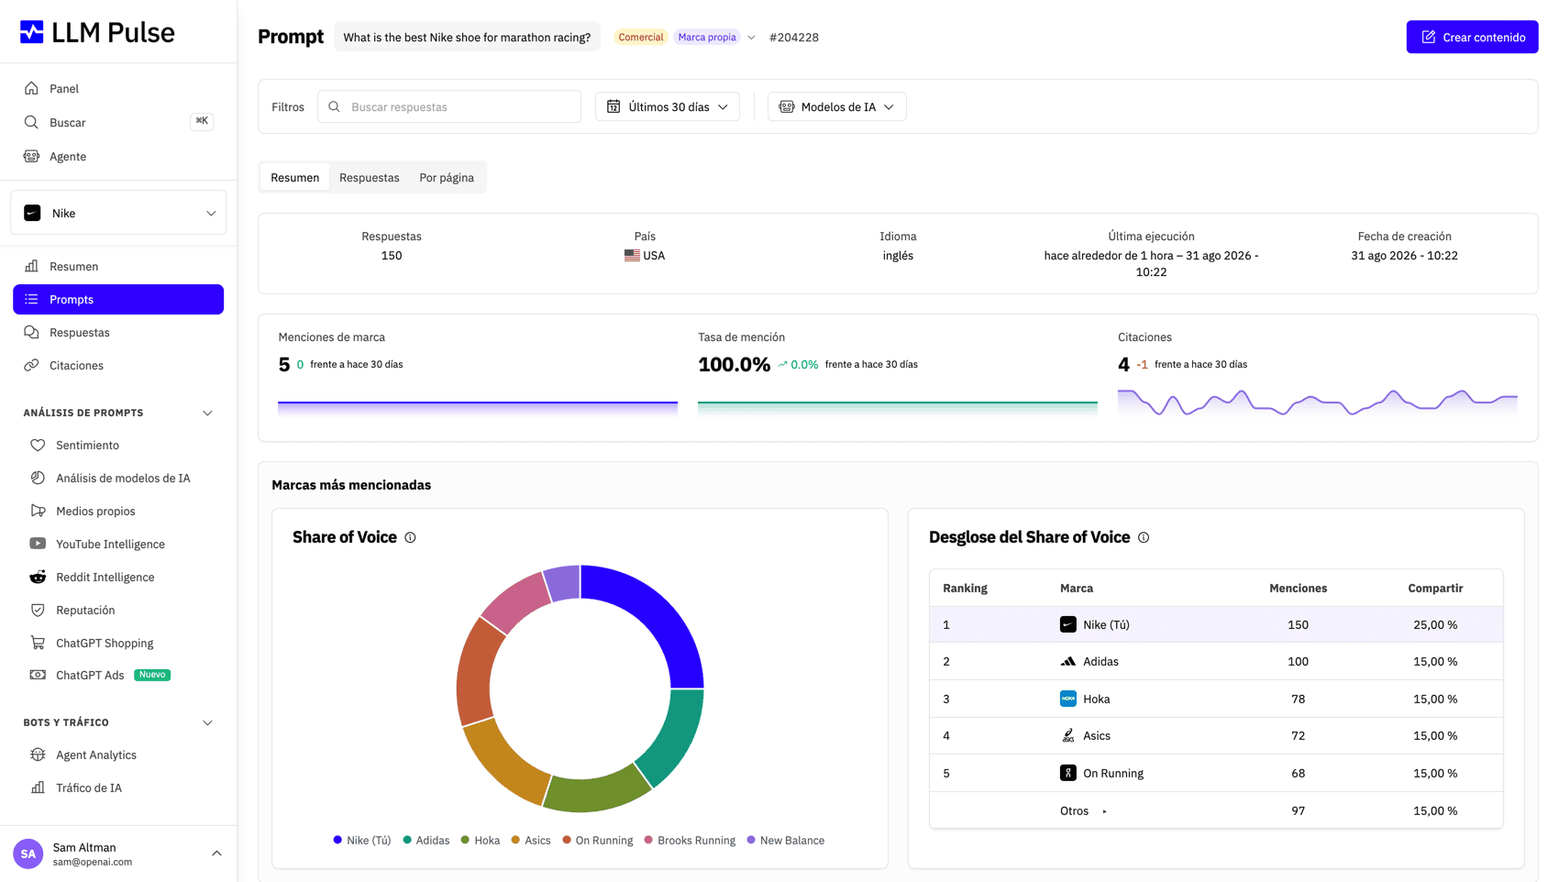Click the On Running logo in ranking table
This screenshot has height=882, width=1559.
pos(1068,773)
